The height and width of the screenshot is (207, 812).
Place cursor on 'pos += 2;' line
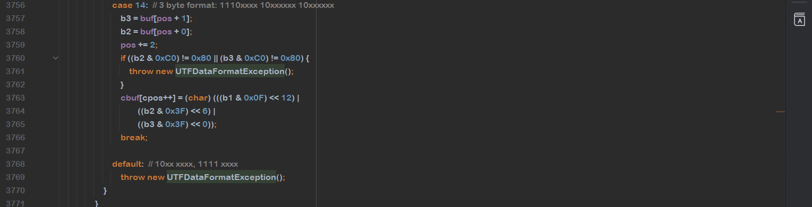(x=139, y=45)
